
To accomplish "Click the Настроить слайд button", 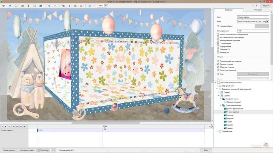I will (x=26, y=150).
